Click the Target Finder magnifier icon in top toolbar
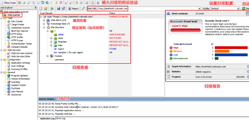Screen dimensions: 249x120 pyautogui.click(x=29, y=3)
